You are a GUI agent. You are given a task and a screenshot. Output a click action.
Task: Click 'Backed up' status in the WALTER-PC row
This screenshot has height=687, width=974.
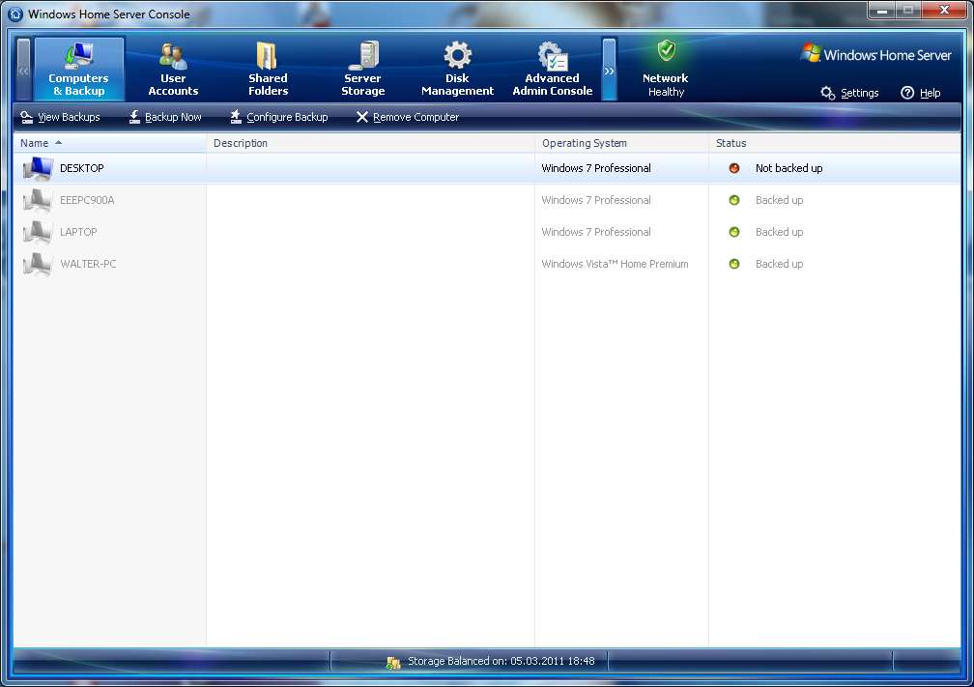pos(779,264)
